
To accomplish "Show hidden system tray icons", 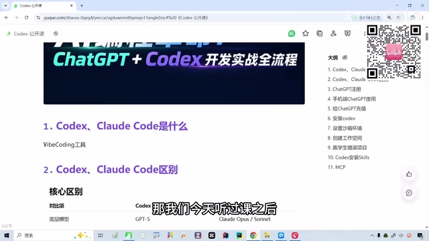I will [x=372, y=235].
